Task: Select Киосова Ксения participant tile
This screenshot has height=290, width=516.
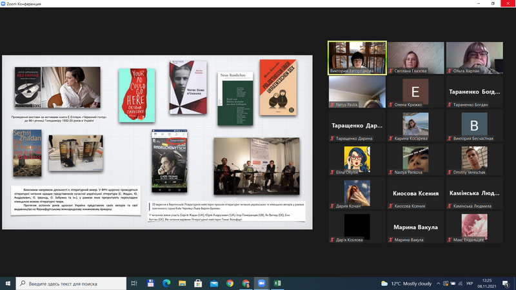Action: [x=415, y=193]
